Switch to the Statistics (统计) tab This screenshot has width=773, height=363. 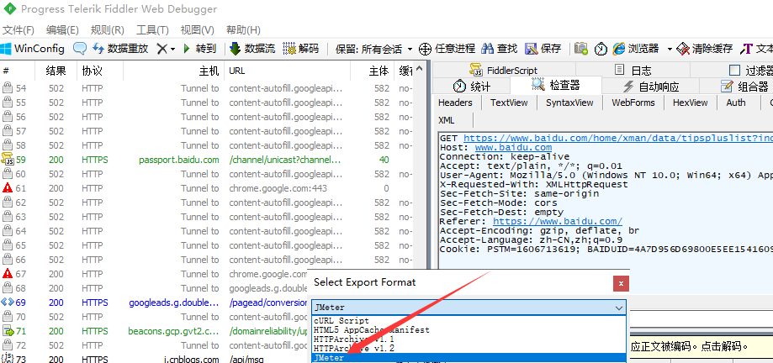471,86
